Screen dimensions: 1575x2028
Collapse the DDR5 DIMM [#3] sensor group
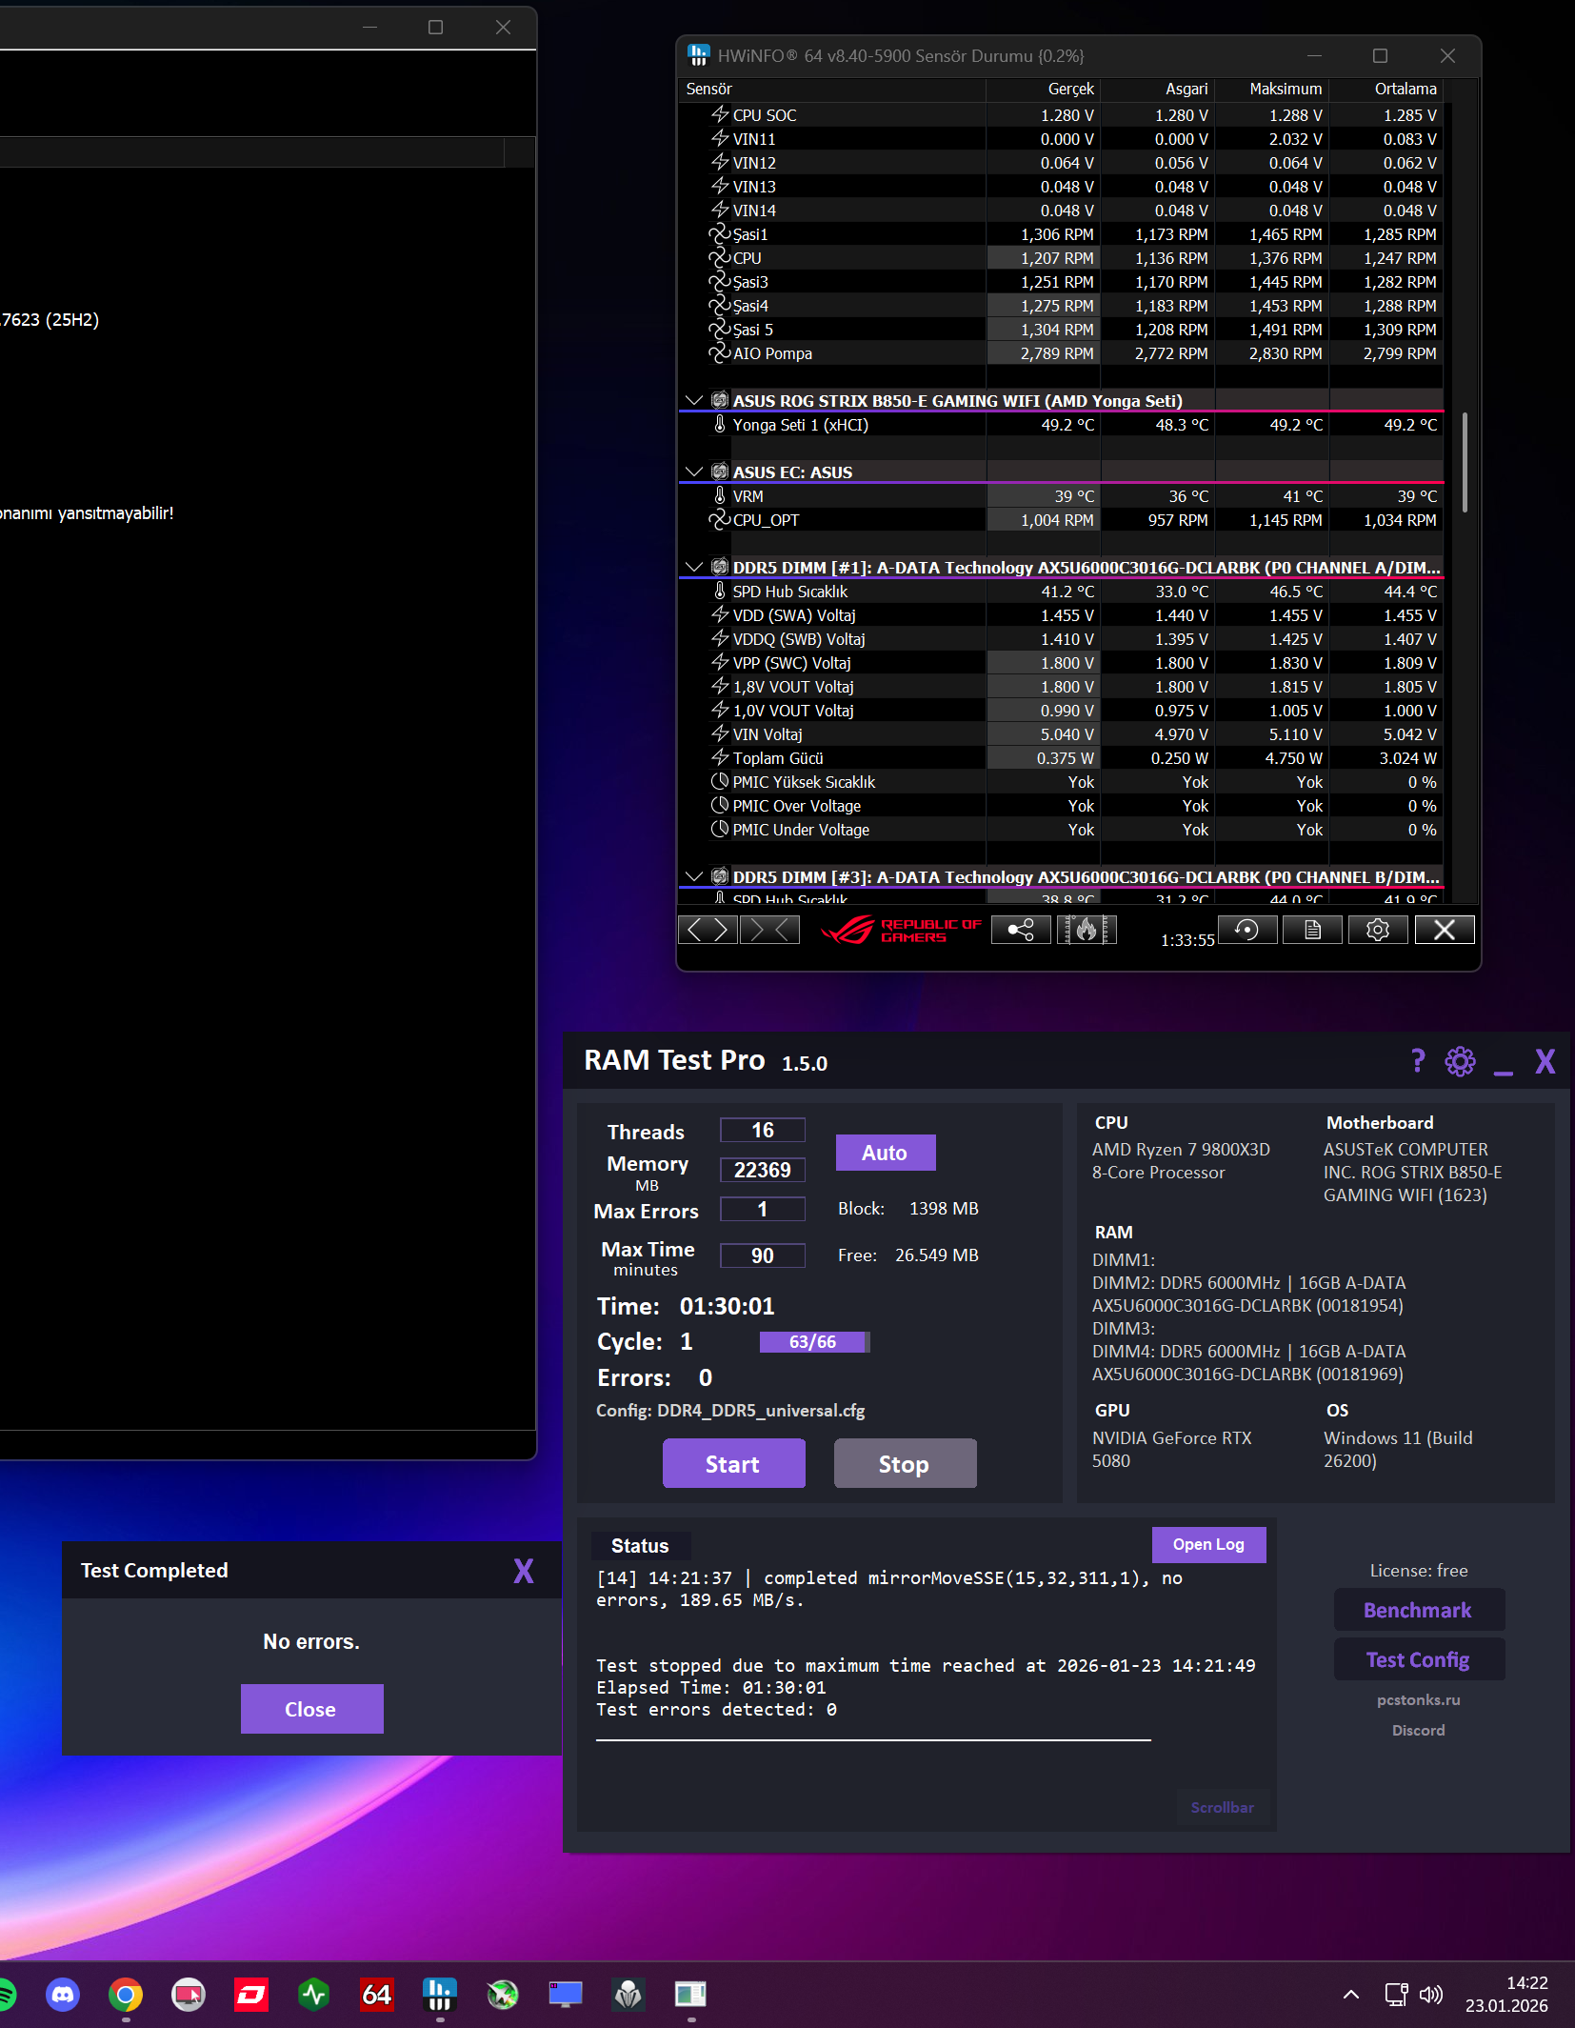694,877
